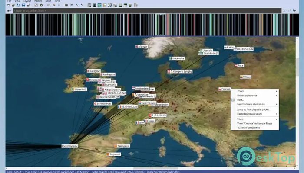This screenshot has width=304, height=173.
Task: Choose Jump to first playable packet
Action: coord(255,109)
